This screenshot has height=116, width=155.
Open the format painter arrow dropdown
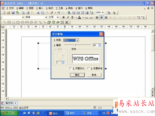[x=55, y=13]
